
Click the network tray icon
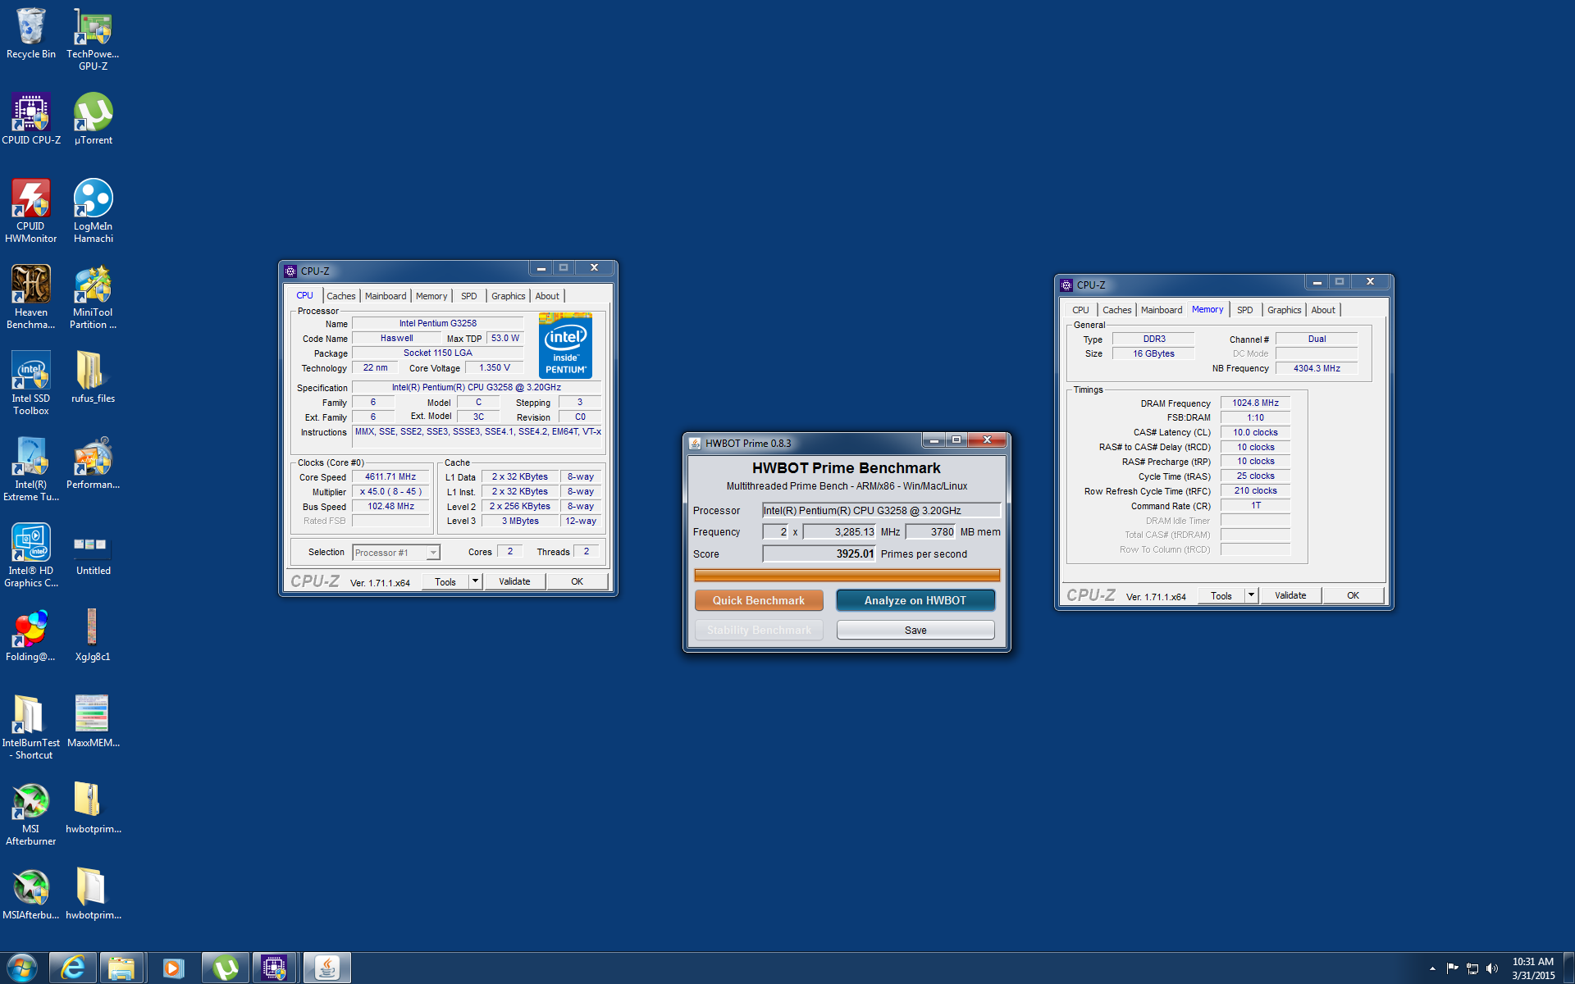tap(1472, 968)
